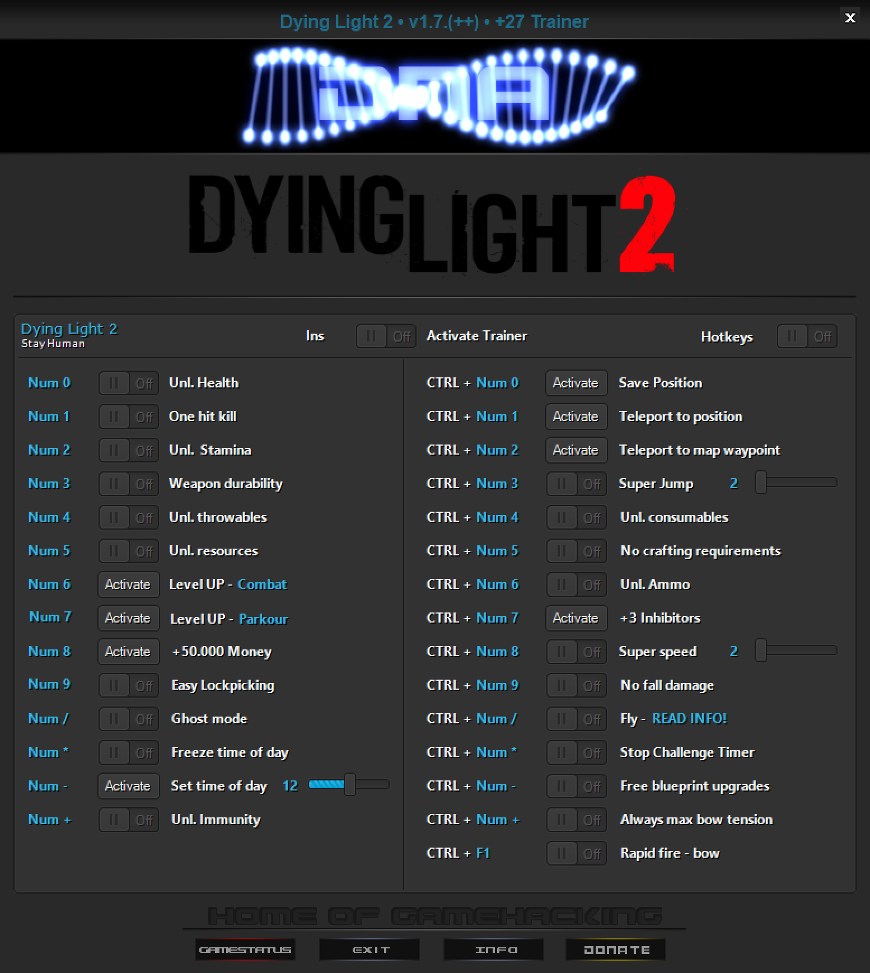Activate Set time of day

pyautogui.click(x=129, y=786)
